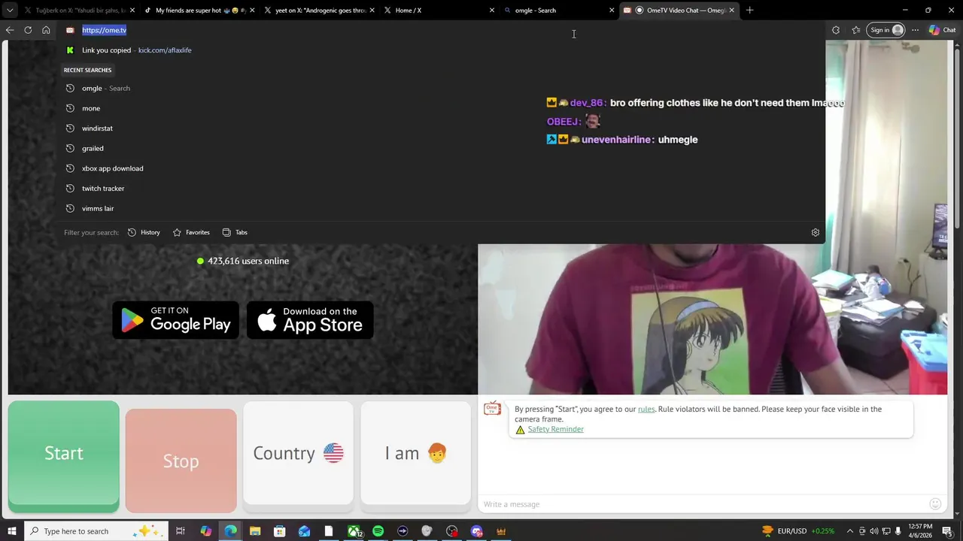
Task: Open Copilot Chat in browser toolbar
Action: (x=942, y=30)
